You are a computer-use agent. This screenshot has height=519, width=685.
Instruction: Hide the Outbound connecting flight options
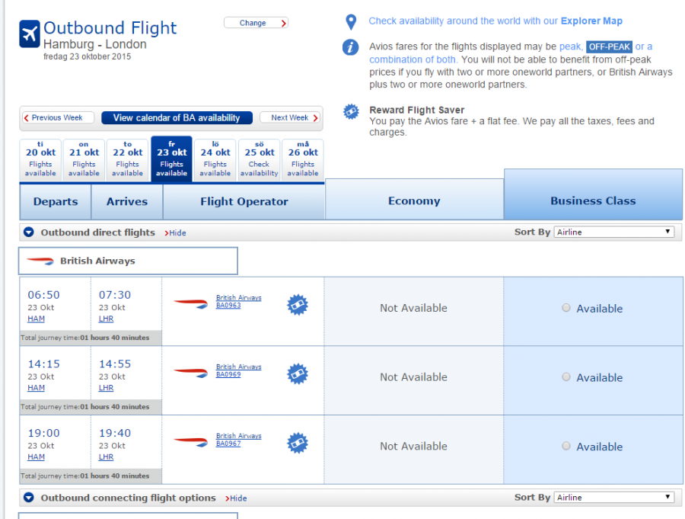tap(237, 498)
